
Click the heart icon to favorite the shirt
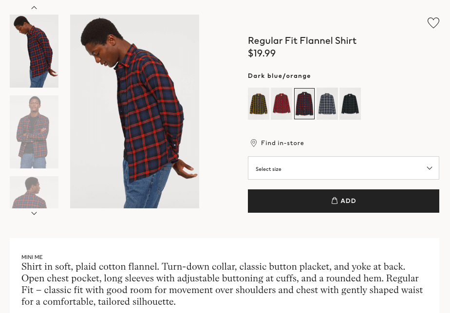tap(433, 23)
